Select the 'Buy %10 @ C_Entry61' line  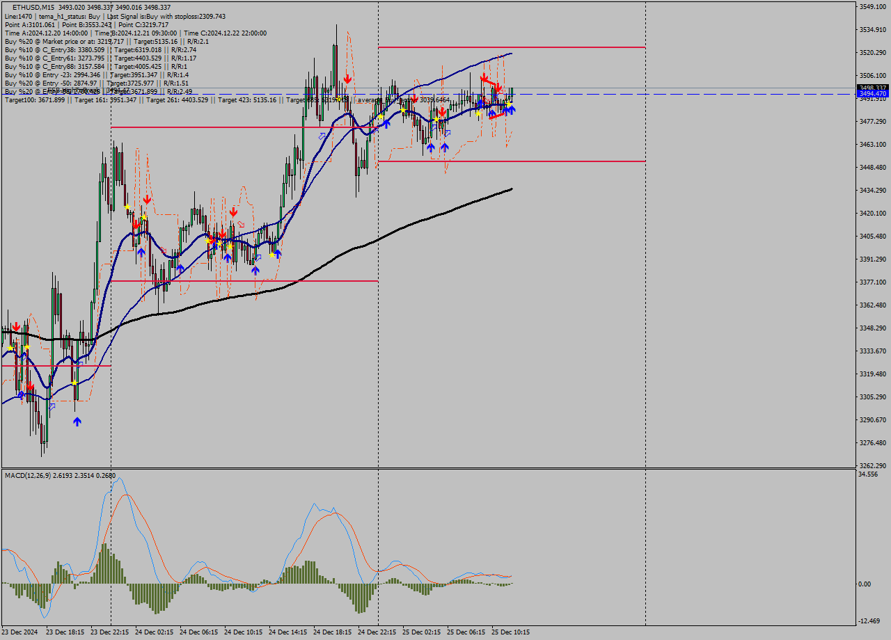[x=100, y=58]
